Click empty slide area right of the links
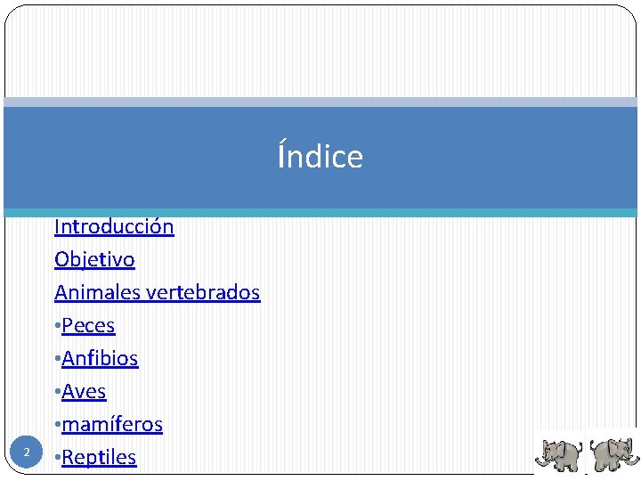 tap(427, 338)
